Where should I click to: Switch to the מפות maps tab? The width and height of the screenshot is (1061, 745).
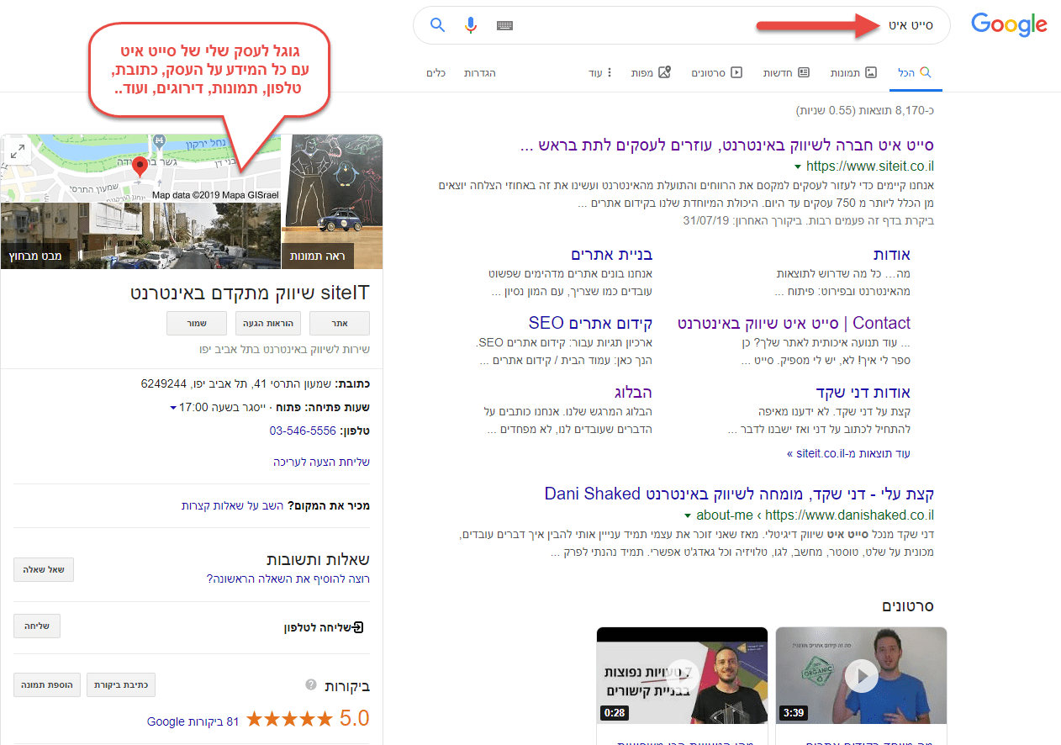(x=652, y=73)
